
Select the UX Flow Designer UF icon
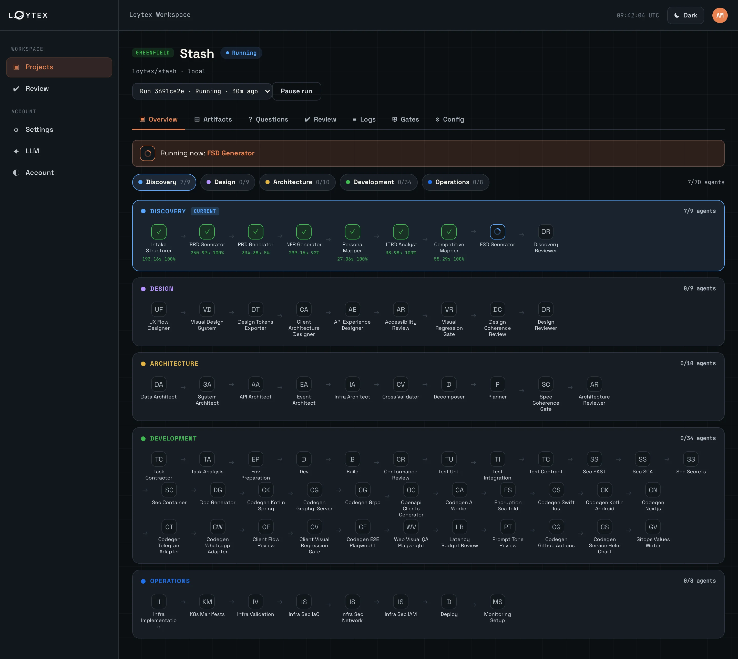pyautogui.click(x=158, y=309)
